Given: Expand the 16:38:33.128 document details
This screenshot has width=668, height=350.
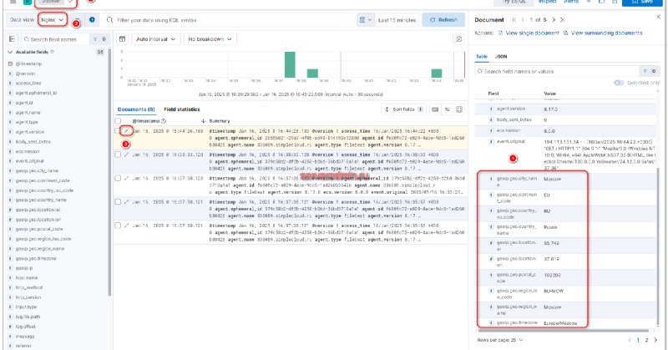Looking at the screenshot, I should click(126, 155).
